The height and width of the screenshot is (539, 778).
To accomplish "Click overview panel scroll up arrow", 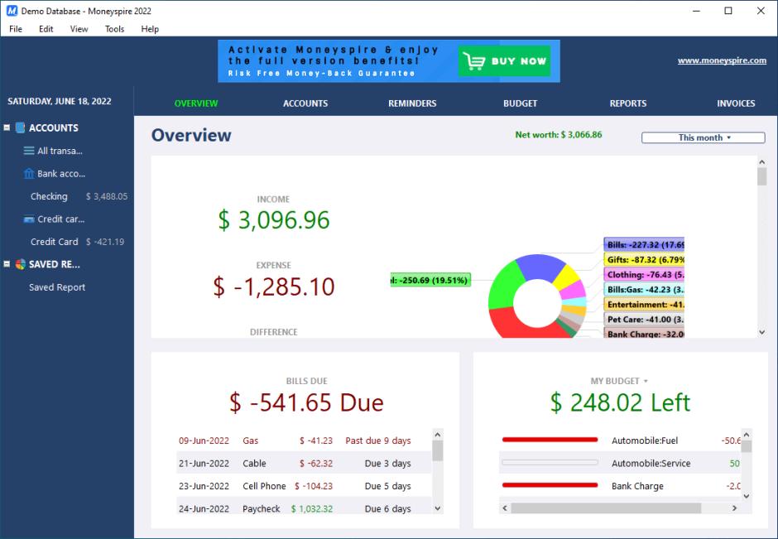I will [x=762, y=161].
